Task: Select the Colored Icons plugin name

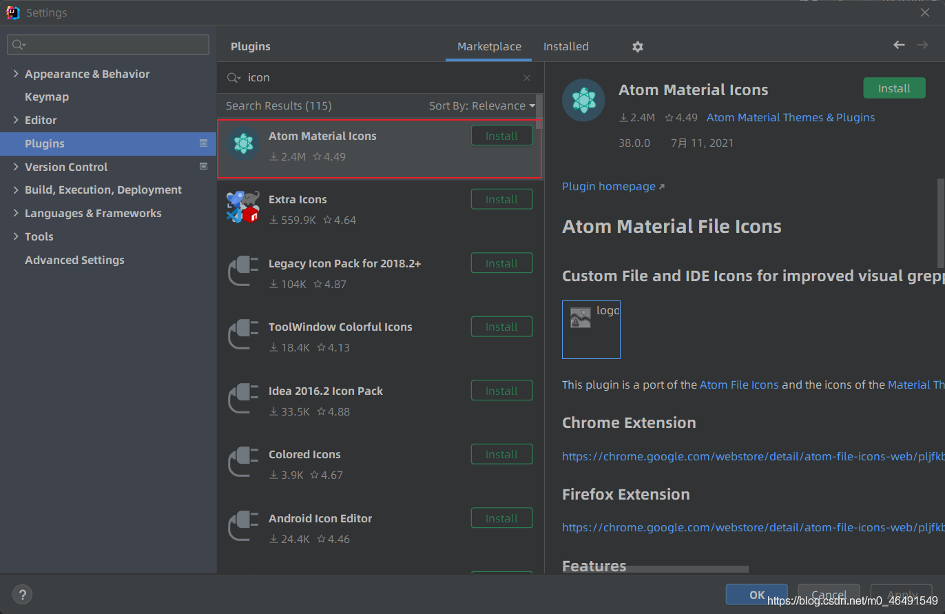Action: 304,454
